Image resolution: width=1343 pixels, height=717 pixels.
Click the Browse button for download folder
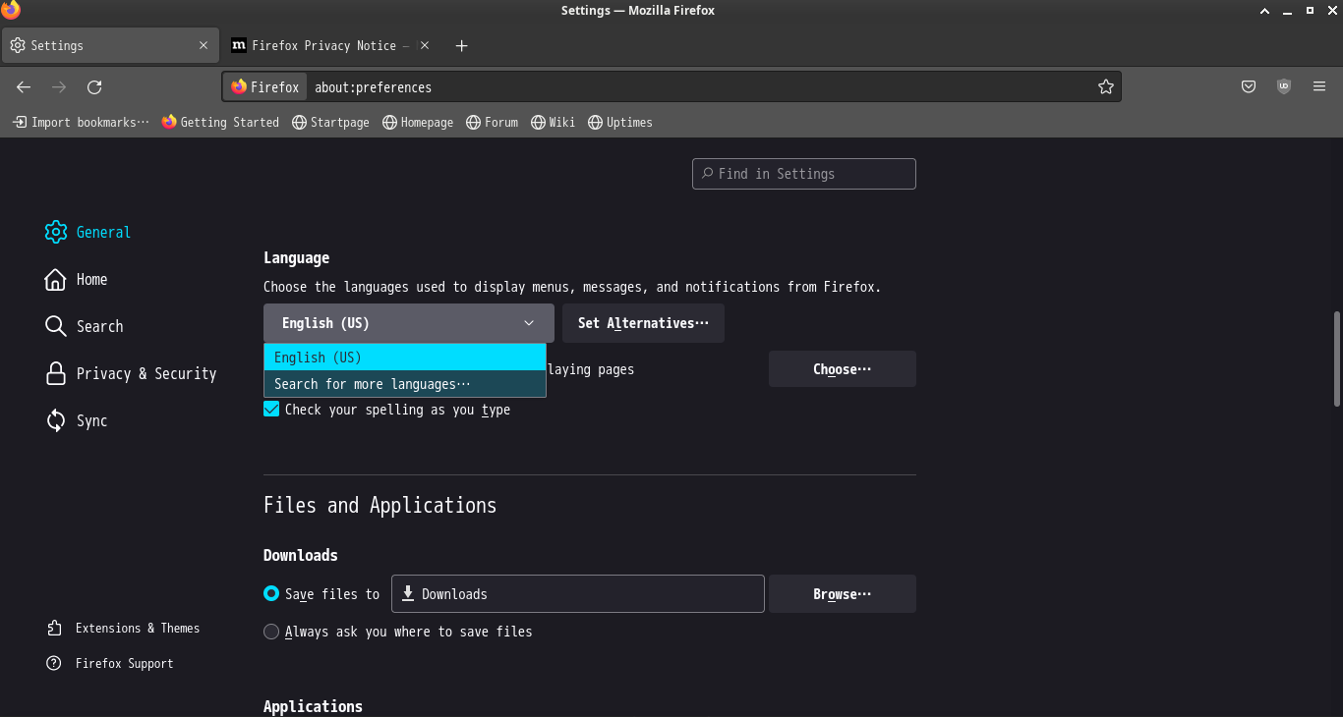(x=843, y=593)
